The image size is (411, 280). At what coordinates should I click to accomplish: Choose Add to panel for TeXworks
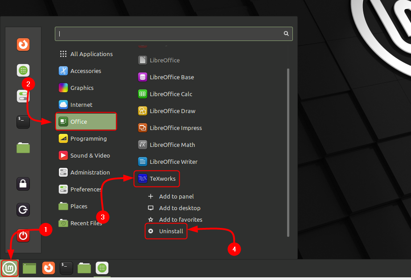click(171, 196)
